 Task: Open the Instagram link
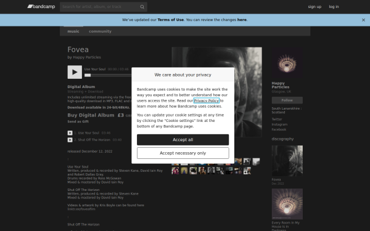[279, 124]
